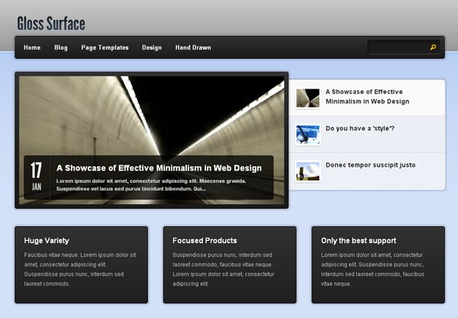Screen dimensions: 458x318
Task: Select the Design navigation item
Action: (152, 47)
